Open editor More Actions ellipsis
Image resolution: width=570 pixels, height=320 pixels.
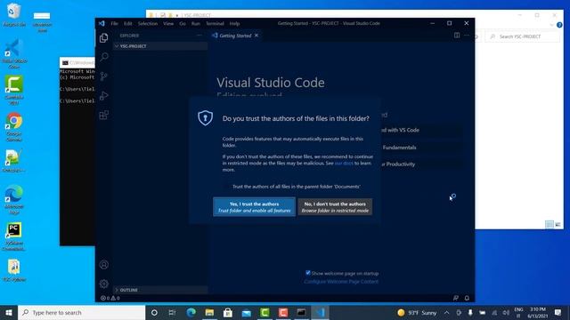coord(467,36)
